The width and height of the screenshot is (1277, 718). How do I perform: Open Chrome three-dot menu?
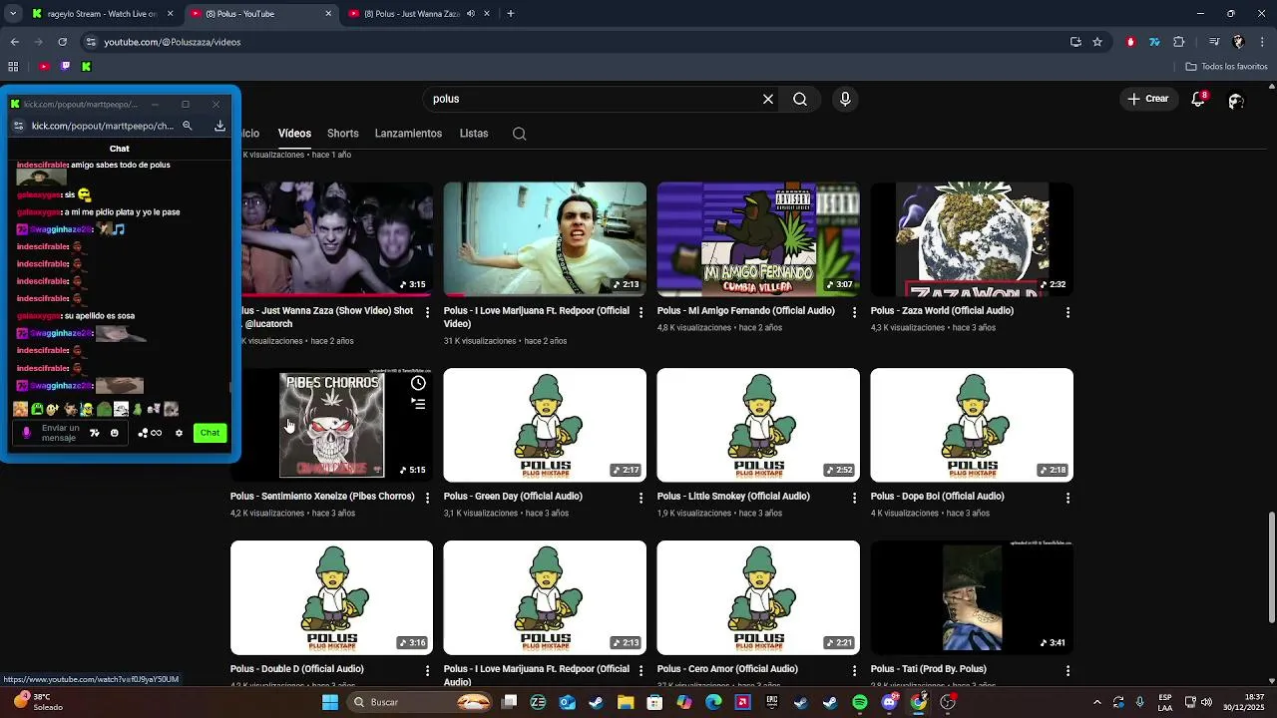click(x=1260, y=42)
